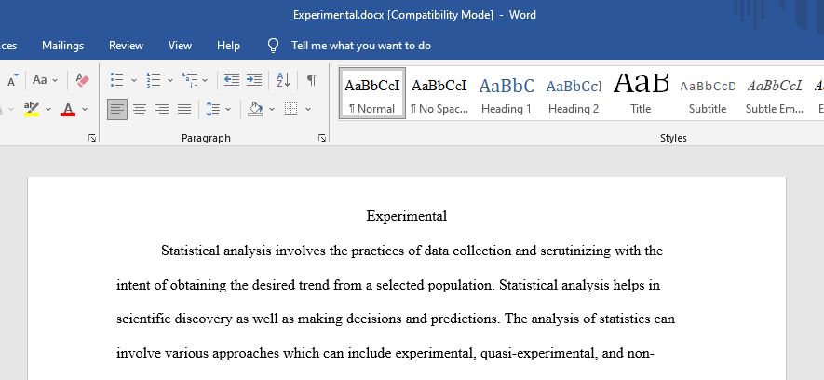The height and width of the screenshot is (380, 824).
Task: Click the Multilevel List icon
Action: click(190, 80)
